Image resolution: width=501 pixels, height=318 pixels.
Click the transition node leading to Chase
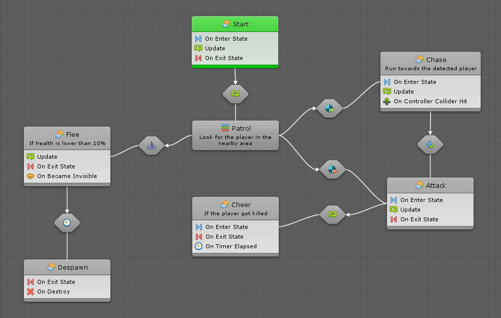329,108
